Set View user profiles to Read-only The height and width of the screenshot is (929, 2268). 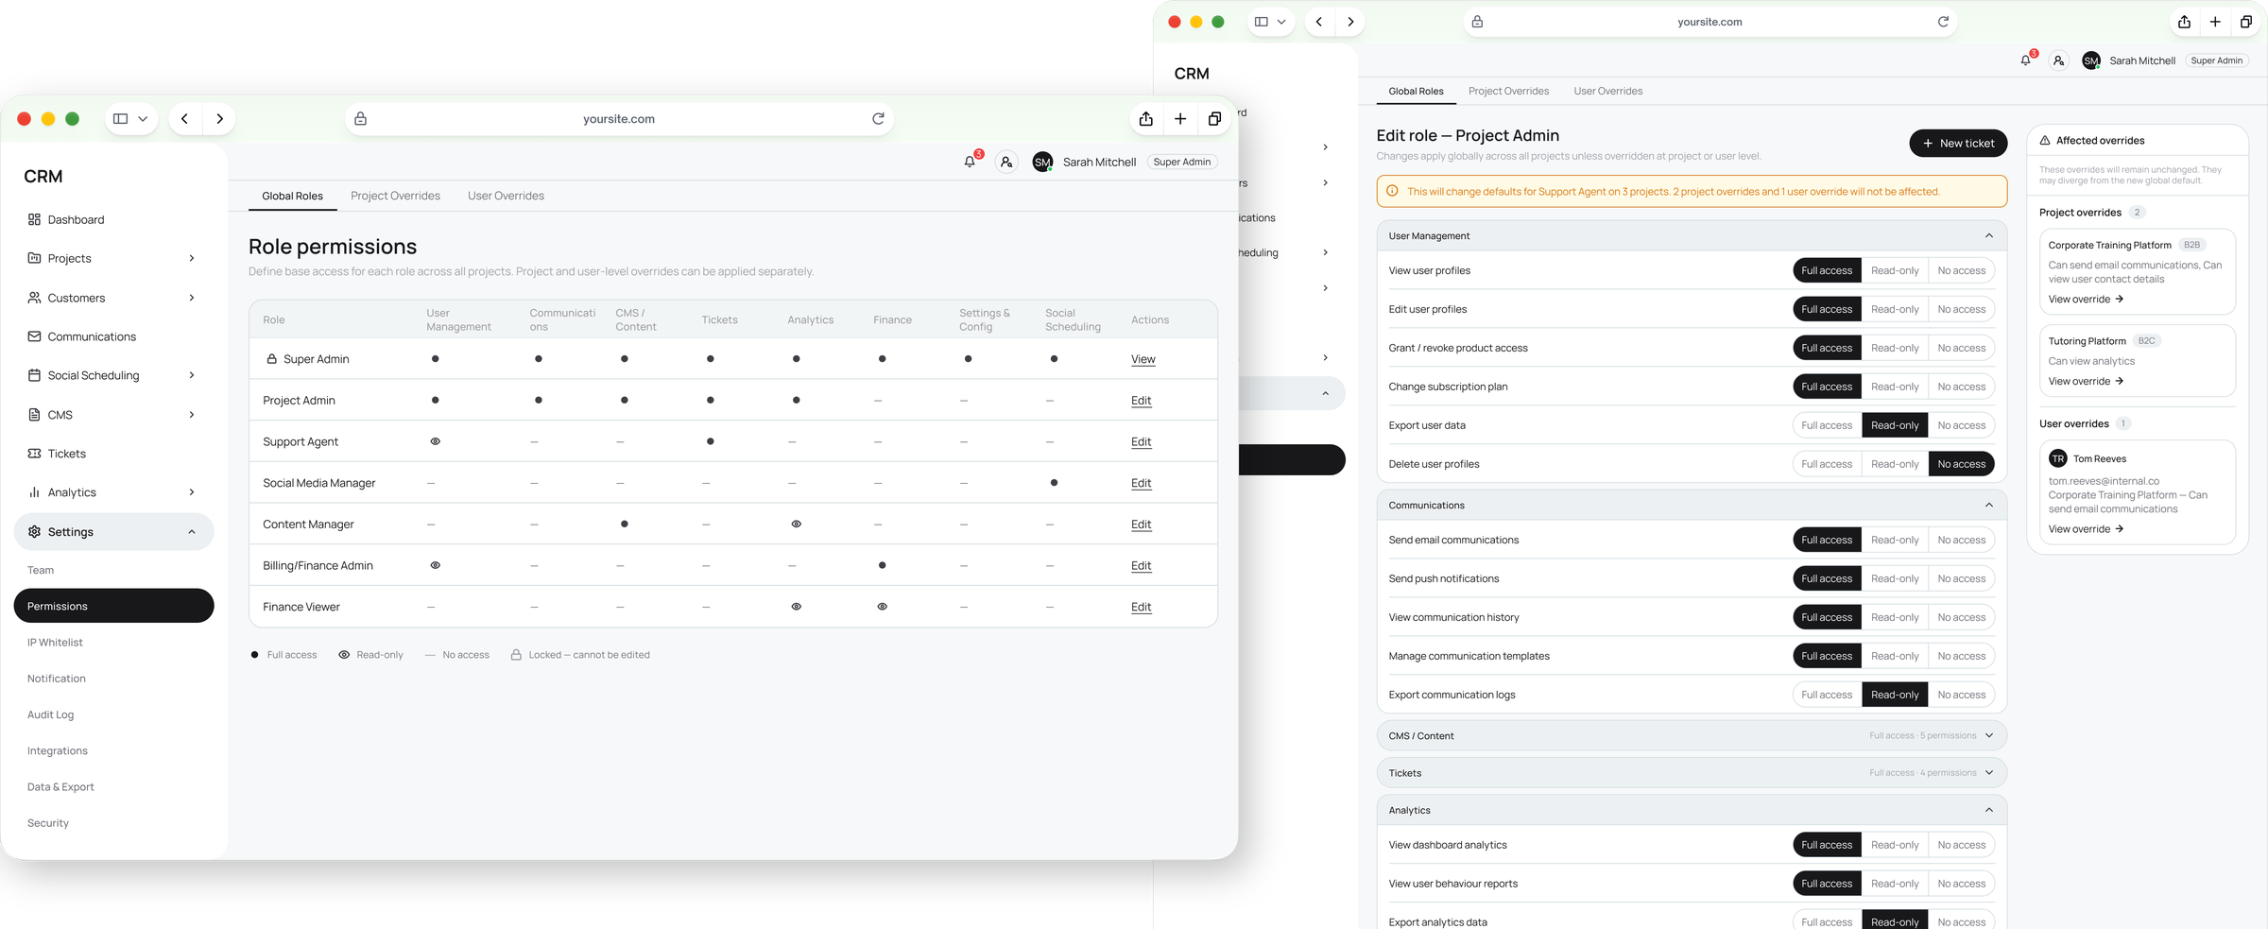(x=1895, y=270)
